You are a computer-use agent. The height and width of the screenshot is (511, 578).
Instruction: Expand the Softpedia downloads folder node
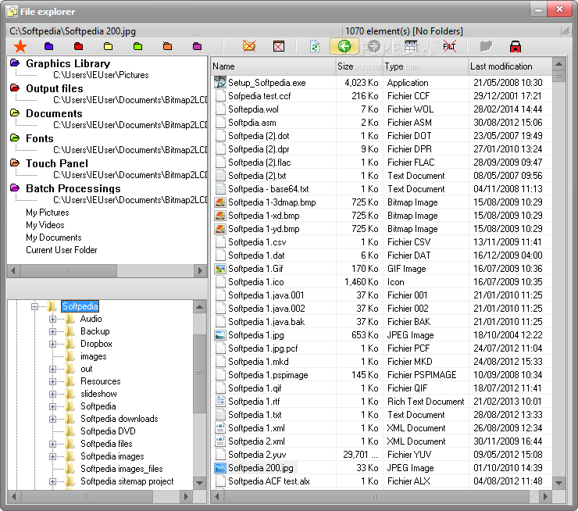coord(52,420)
